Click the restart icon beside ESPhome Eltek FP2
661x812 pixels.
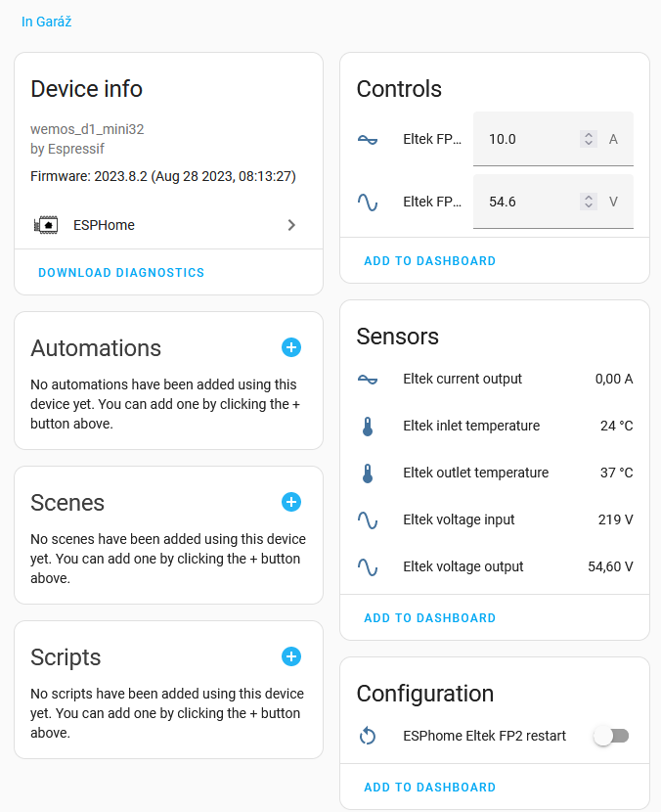click(x=368, y=736)
